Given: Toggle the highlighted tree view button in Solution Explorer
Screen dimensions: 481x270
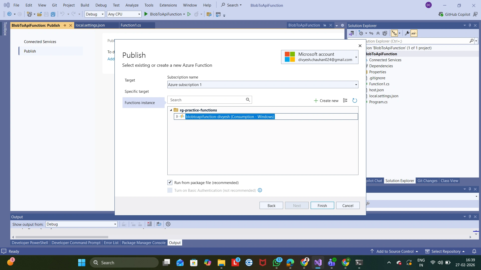Looking at the screenshot, I should click(x=395, y=33).
